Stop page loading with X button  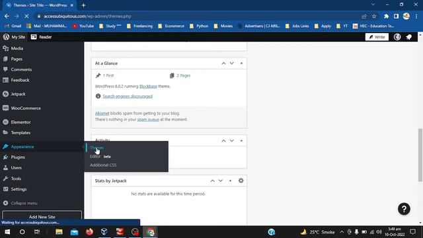[x=26, y=16]
